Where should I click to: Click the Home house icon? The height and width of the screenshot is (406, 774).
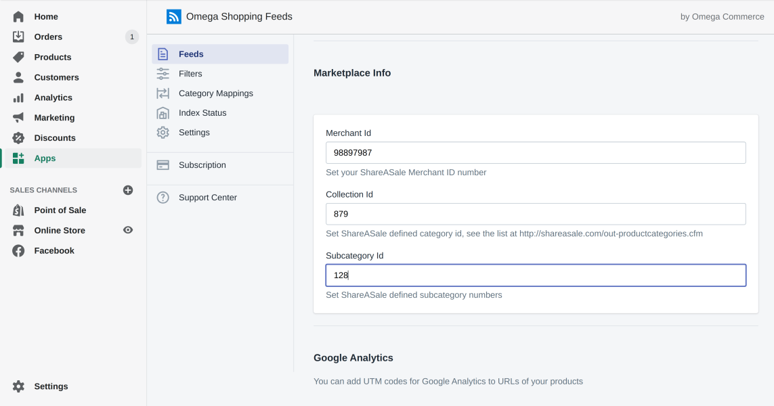click(18, 17)
